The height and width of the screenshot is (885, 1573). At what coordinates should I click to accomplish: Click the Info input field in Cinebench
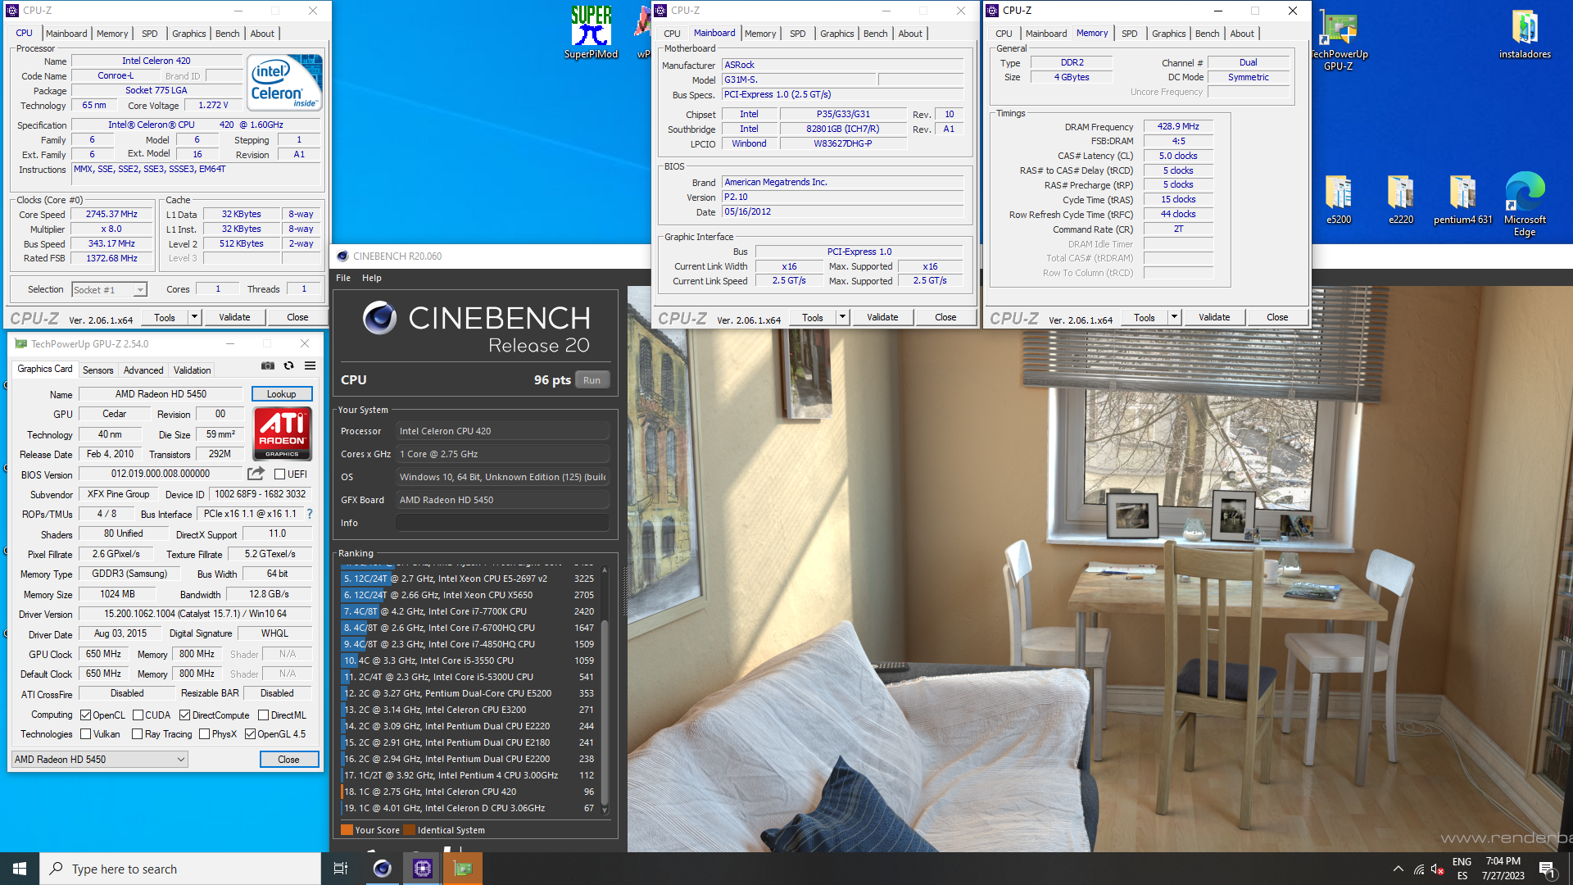[502, 523]
